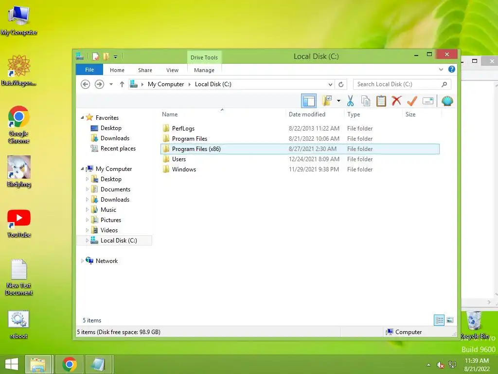The width and height of the screenshot is (498, 374).
Task: Click the red X Delete icon
Action: pyautogui.click(x=396, y=101)
